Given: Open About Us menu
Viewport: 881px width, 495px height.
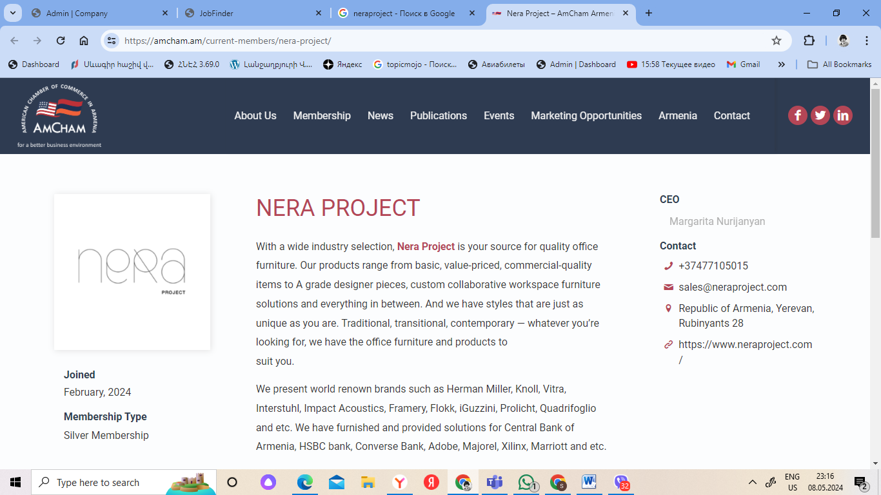Looking at the screenshot, I should 255,115.
